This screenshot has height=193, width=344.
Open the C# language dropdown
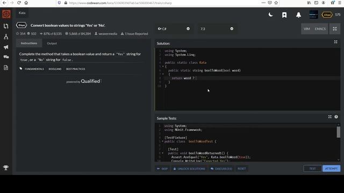(174, 28)
